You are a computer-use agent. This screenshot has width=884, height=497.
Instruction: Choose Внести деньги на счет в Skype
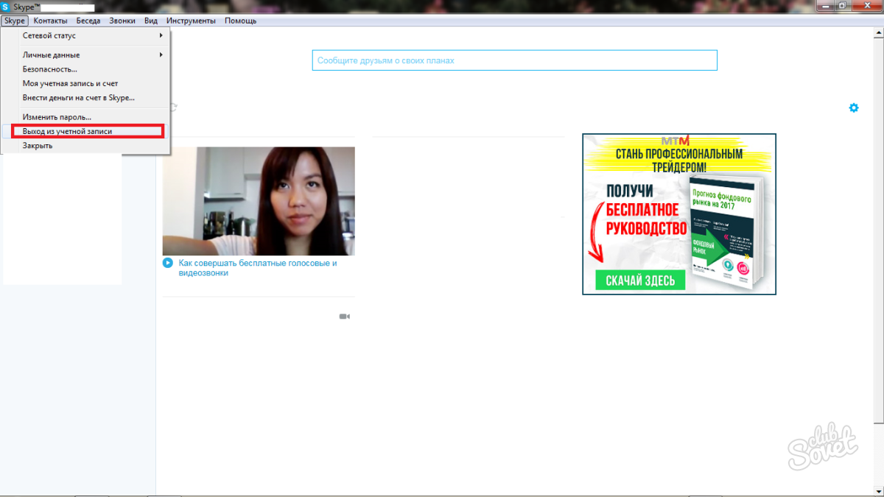click(78, 98)
